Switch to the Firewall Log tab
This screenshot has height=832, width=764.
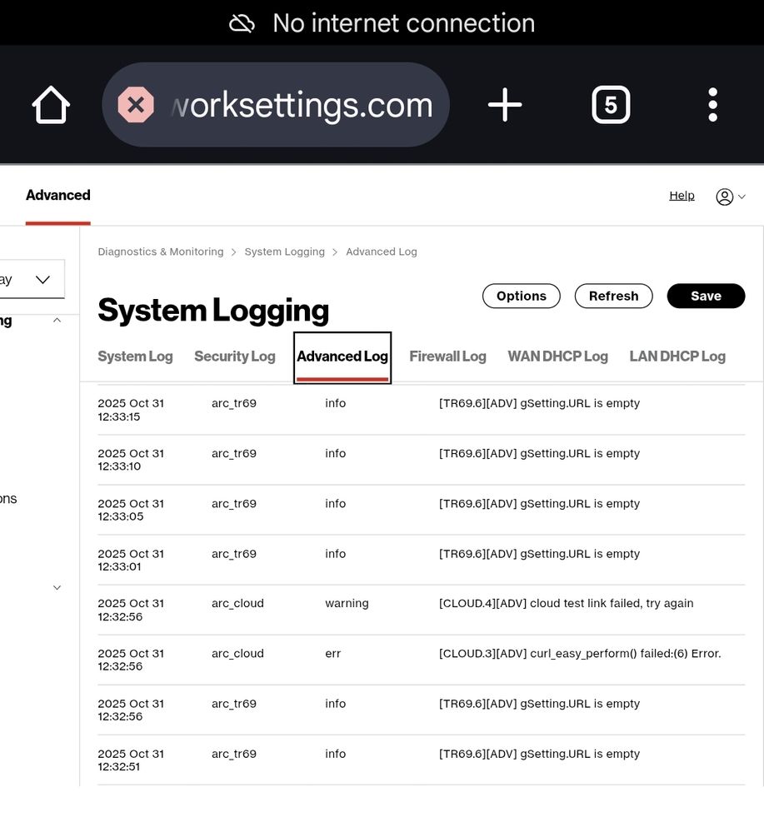pos(447,356)
